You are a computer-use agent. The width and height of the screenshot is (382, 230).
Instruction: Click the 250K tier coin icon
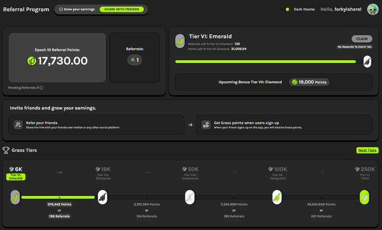358,169
